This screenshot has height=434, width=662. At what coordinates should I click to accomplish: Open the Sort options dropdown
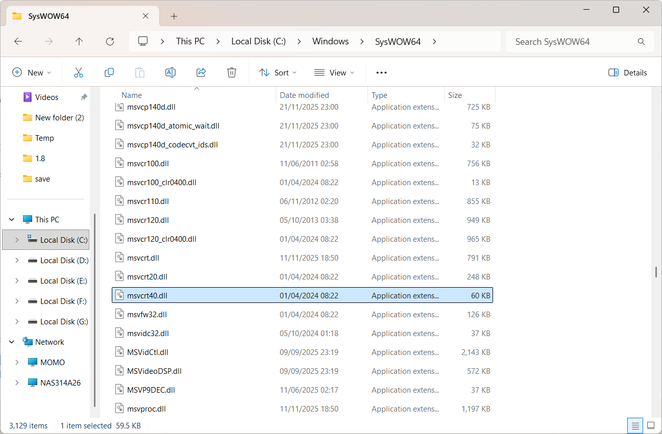(x=278, y=72)
